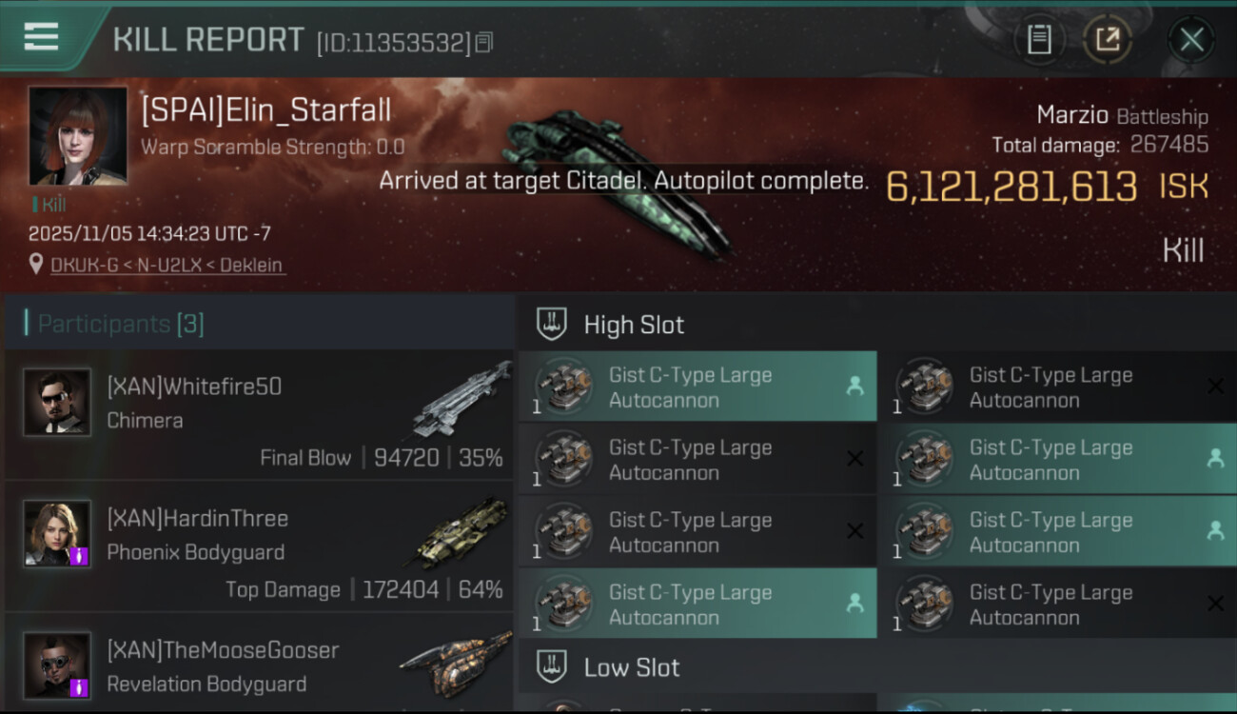This screenshot has height=714, width=1237.
Task: Share the kill report externally
Action: [1108, 39]
